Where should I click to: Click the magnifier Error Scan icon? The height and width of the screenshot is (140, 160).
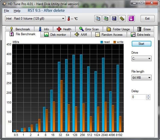(x=81, y=29)
